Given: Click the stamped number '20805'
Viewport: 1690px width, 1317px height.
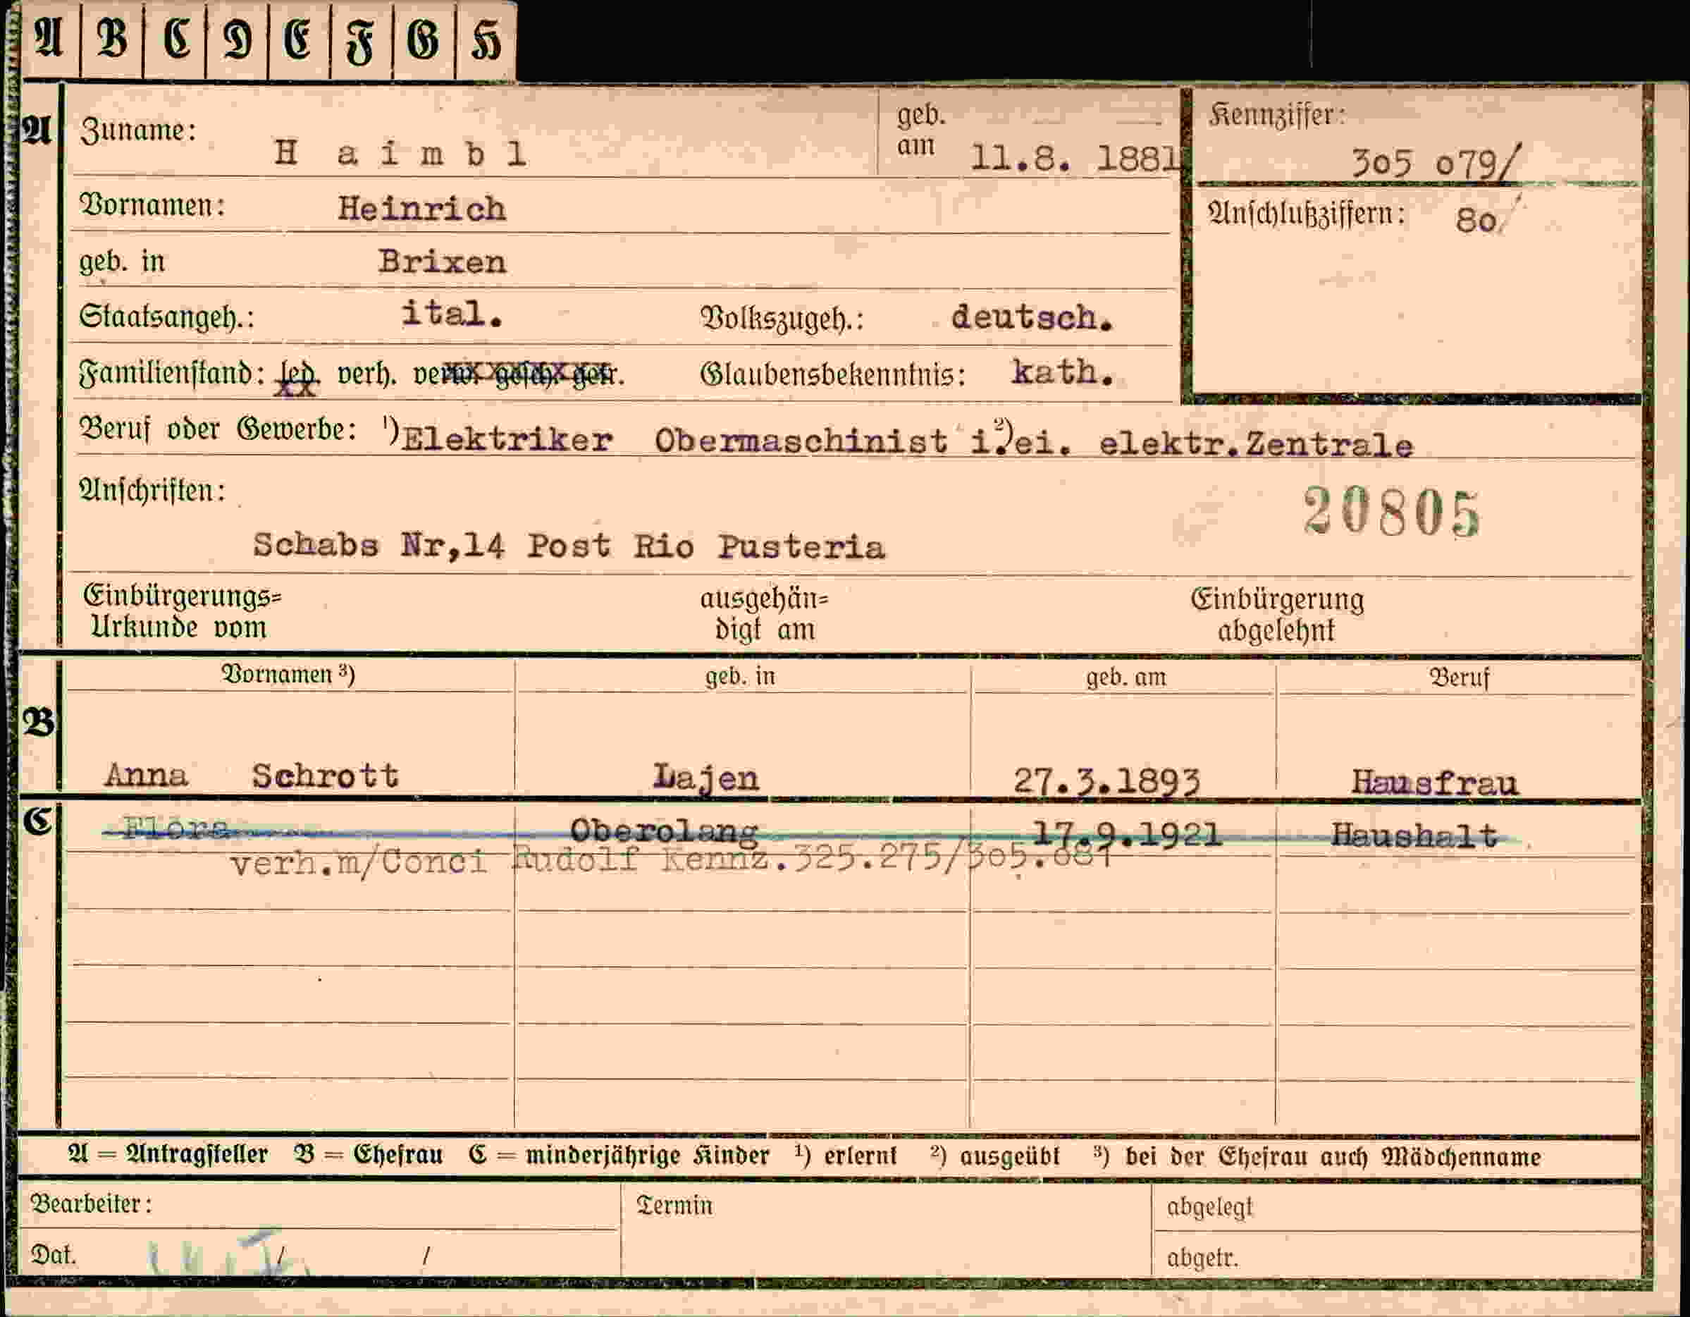Looking at the screenshot, I should (1391, 513).
